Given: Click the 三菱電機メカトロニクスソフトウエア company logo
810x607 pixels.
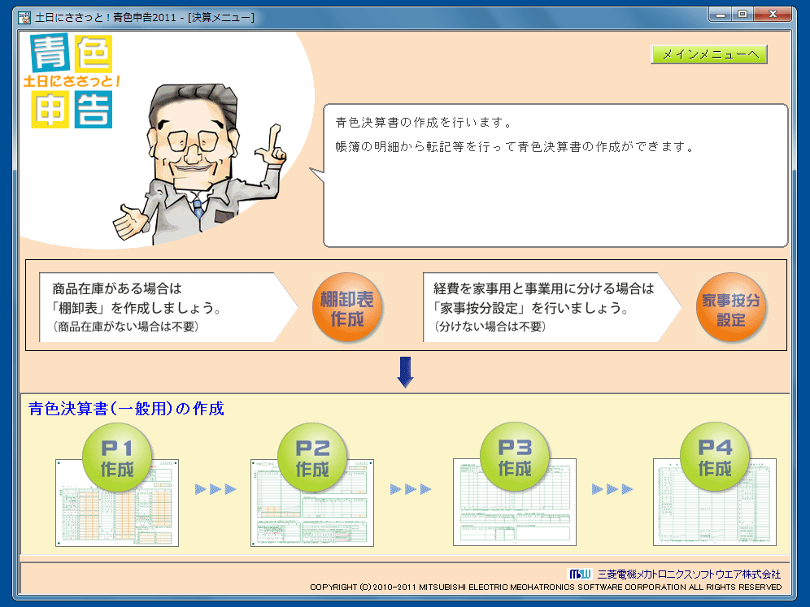Looking at the screenshot, I should point(580,574).
